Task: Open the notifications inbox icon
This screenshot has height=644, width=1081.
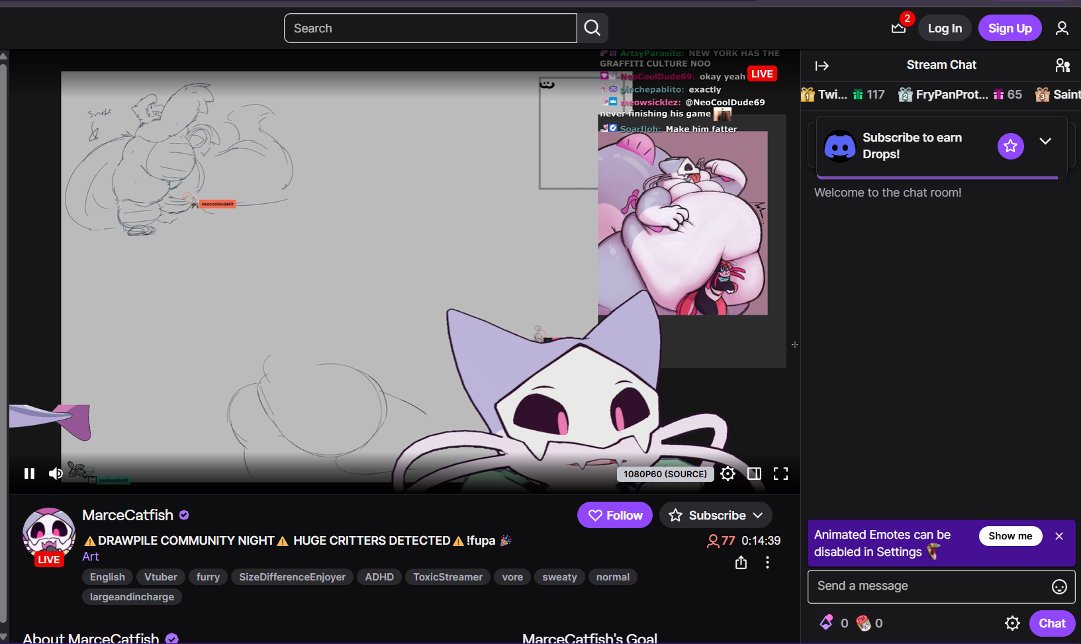Action: click(898, 28)
